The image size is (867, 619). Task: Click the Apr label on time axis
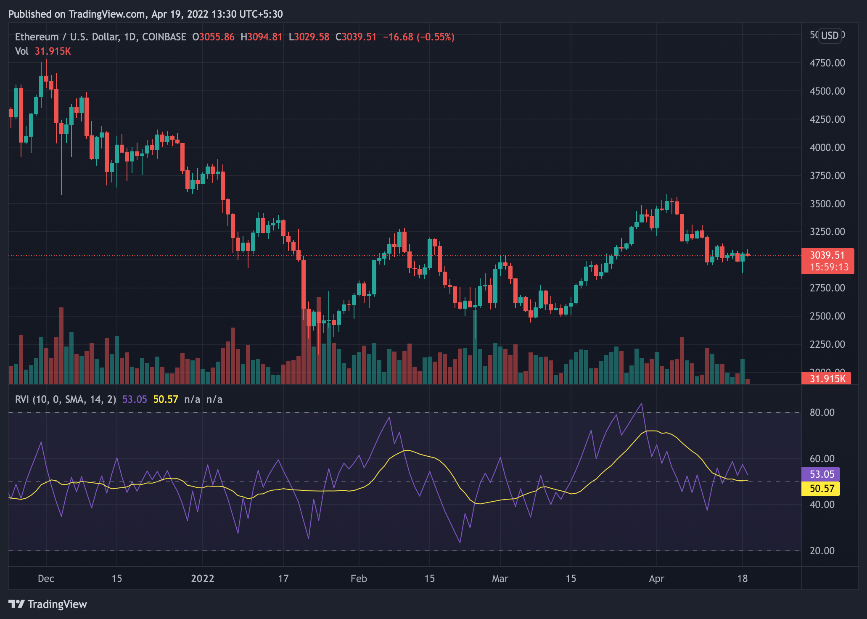coord(656,579)
